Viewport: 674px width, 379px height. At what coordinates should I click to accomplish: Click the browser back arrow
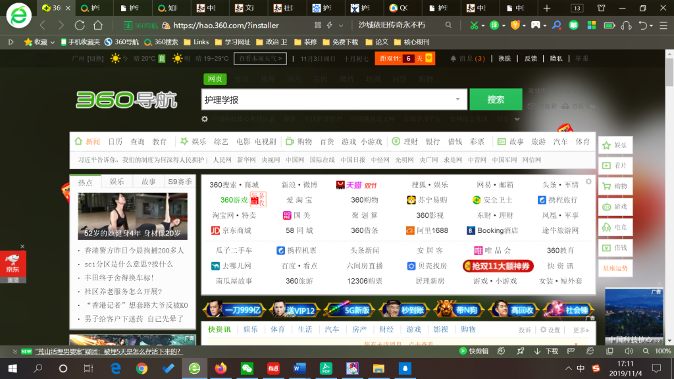43,26
